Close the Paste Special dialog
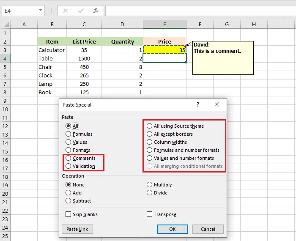The height and width of the screenshot is (241, 296). pos(217,104)
